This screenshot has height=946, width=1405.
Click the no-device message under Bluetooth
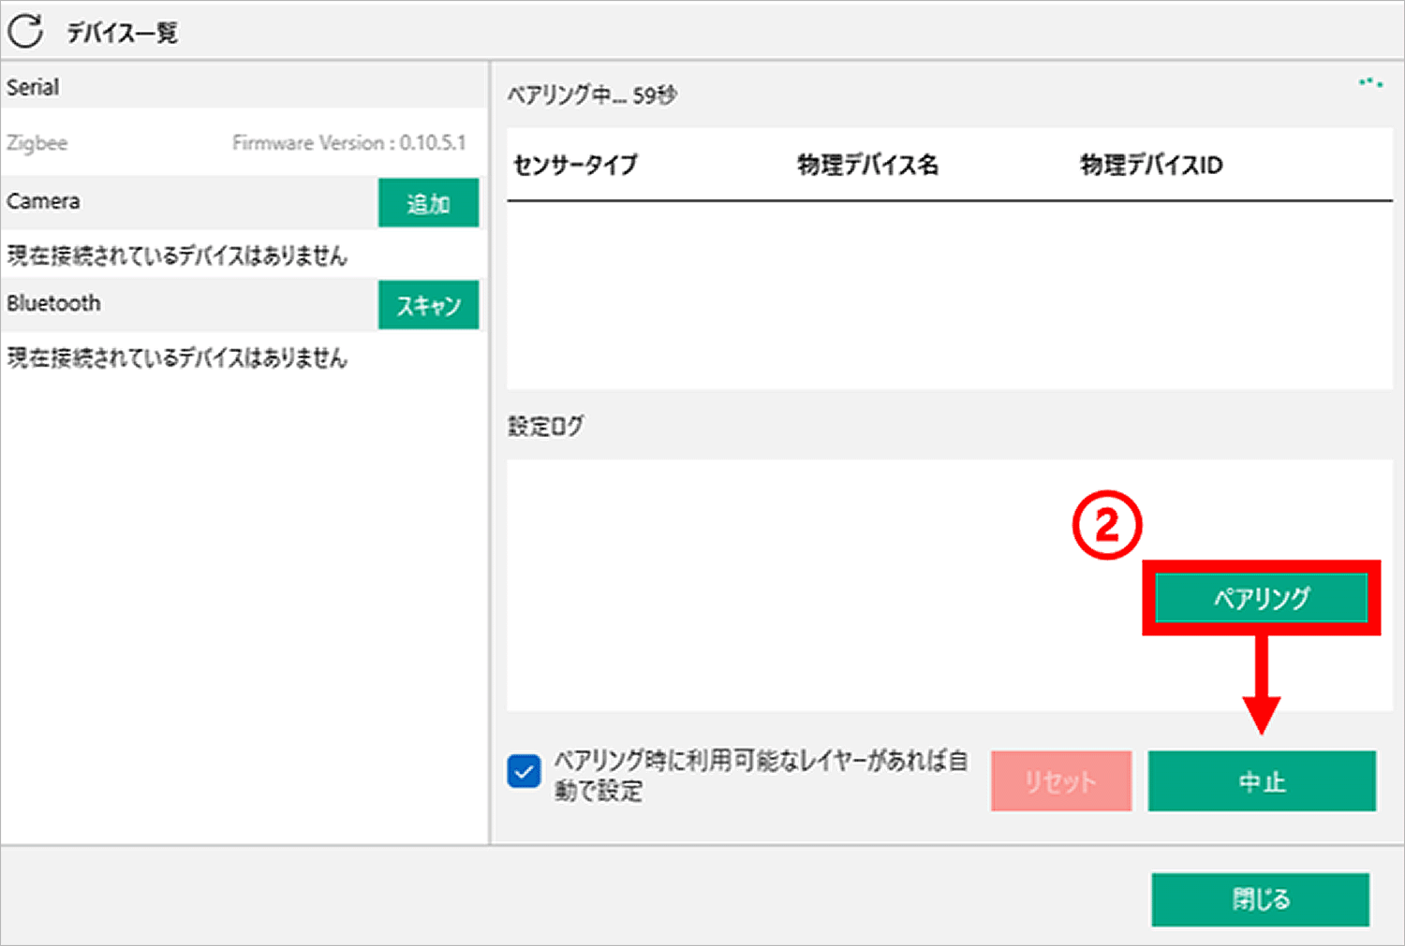[x=177, y=357]
